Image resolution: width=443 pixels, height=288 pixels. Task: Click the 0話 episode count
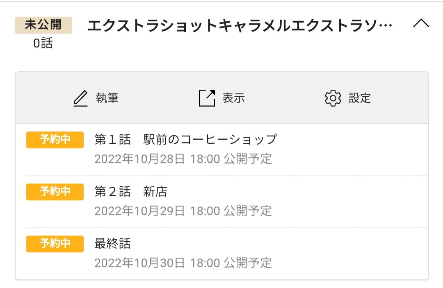(43, 43)
